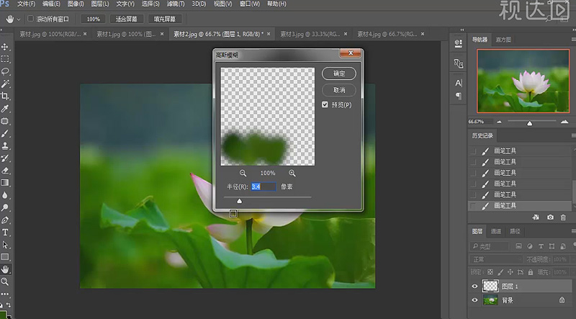Select the Clone Stamp tool
Screen dimensions: 576x319
pos(5,146)
